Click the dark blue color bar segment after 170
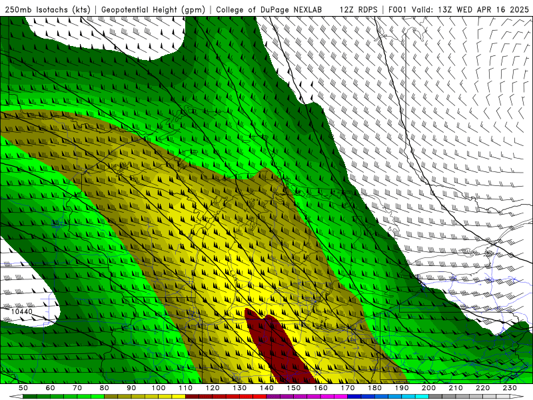Viewport: 533px width, 400px height. 354,397
